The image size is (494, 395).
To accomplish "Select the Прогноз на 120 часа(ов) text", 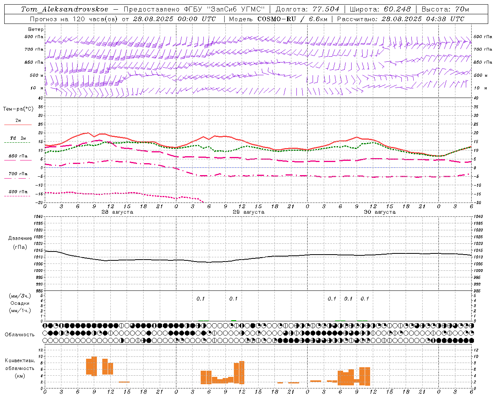I will pos(74,19).
